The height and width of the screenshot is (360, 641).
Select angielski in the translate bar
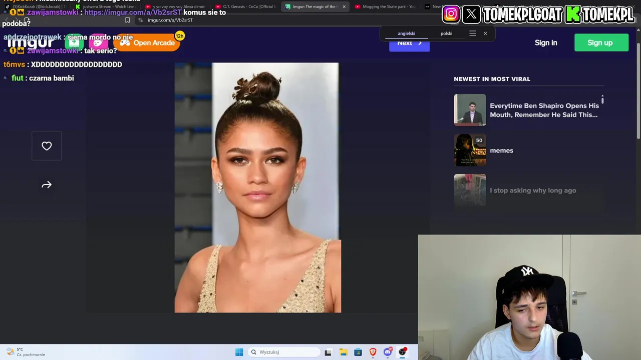click(406, 33)
